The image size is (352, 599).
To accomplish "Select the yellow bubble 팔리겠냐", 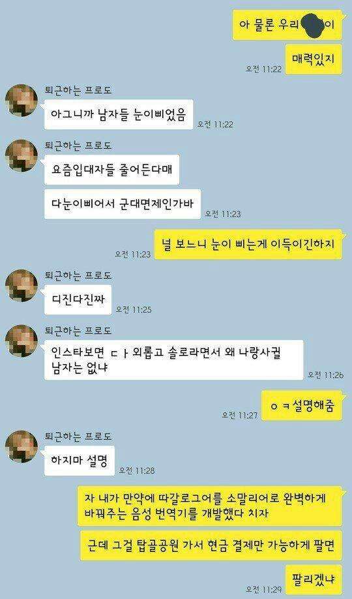I will tap(314, 580).
